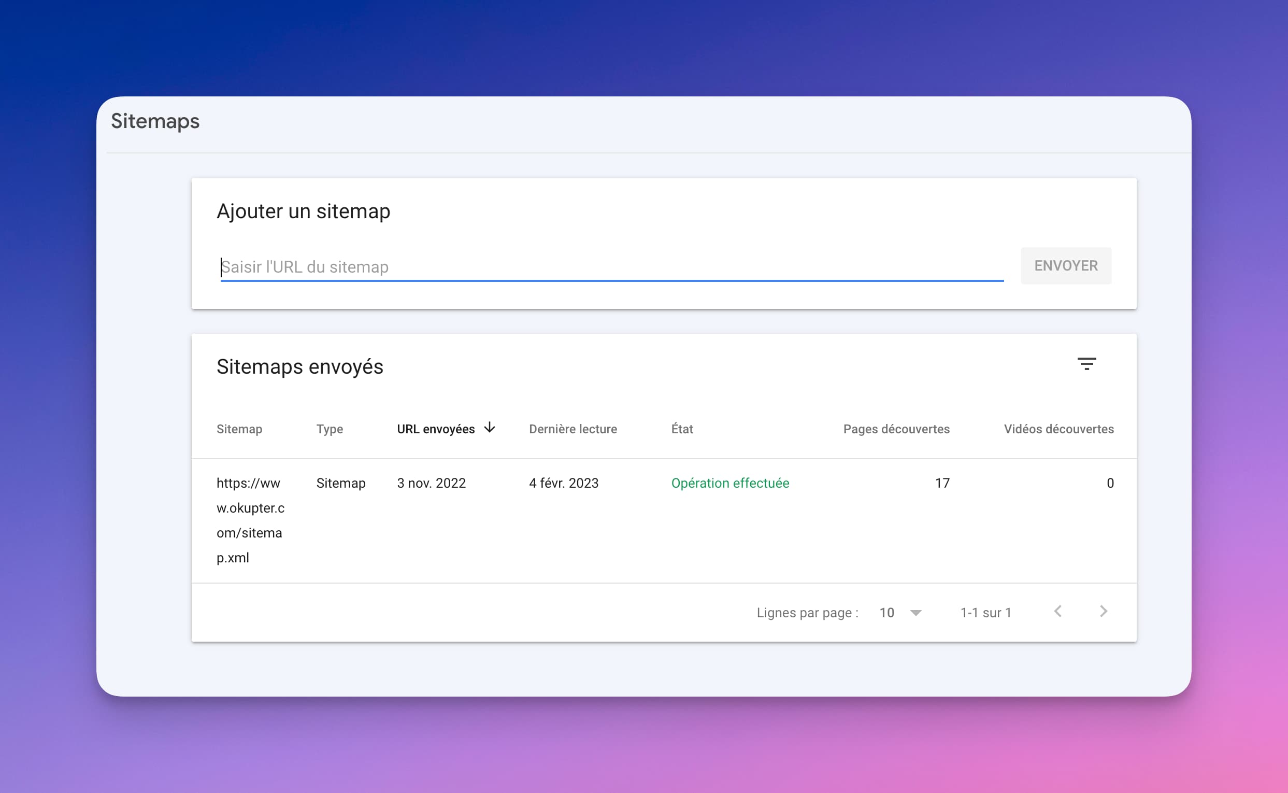Viewport: 1288px width, 793px height.
Task: Click the 4 févr. 2023 last read date
Action: coord(564,483)
